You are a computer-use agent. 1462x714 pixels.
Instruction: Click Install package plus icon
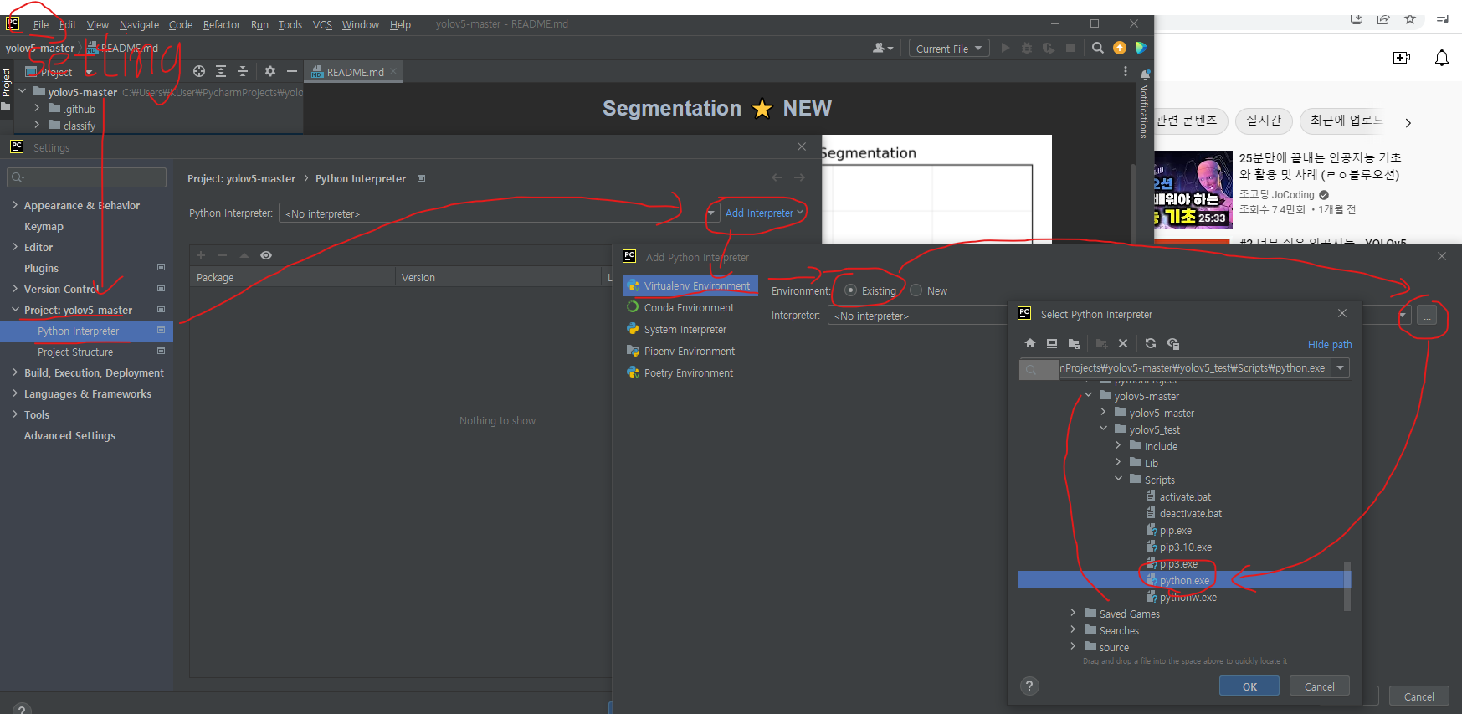pyautogui.click(x=201, y=255)
